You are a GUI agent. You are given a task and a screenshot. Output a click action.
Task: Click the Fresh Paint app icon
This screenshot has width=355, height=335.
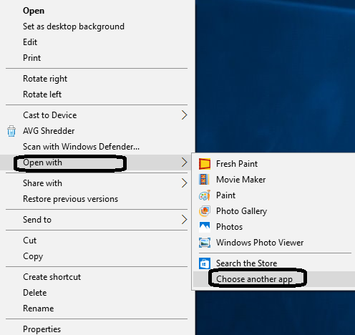coord(205,164)
